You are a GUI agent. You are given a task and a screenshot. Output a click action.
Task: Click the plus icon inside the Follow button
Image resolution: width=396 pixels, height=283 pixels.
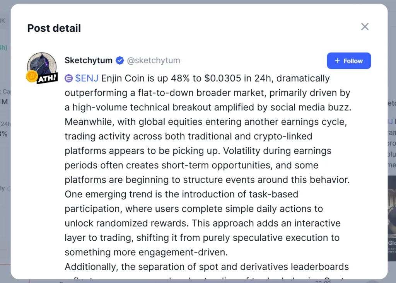pyautogui.click(x=338, y=61)
